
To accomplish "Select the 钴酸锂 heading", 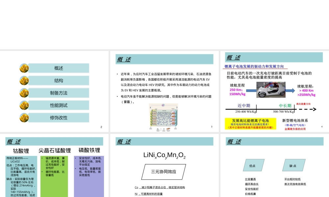I will pos(21,151).
